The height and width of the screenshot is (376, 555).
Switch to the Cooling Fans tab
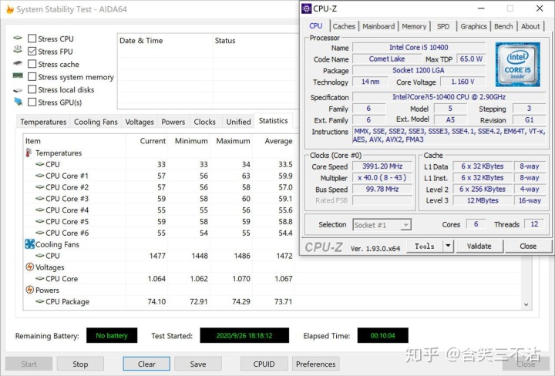pos(96,122)
